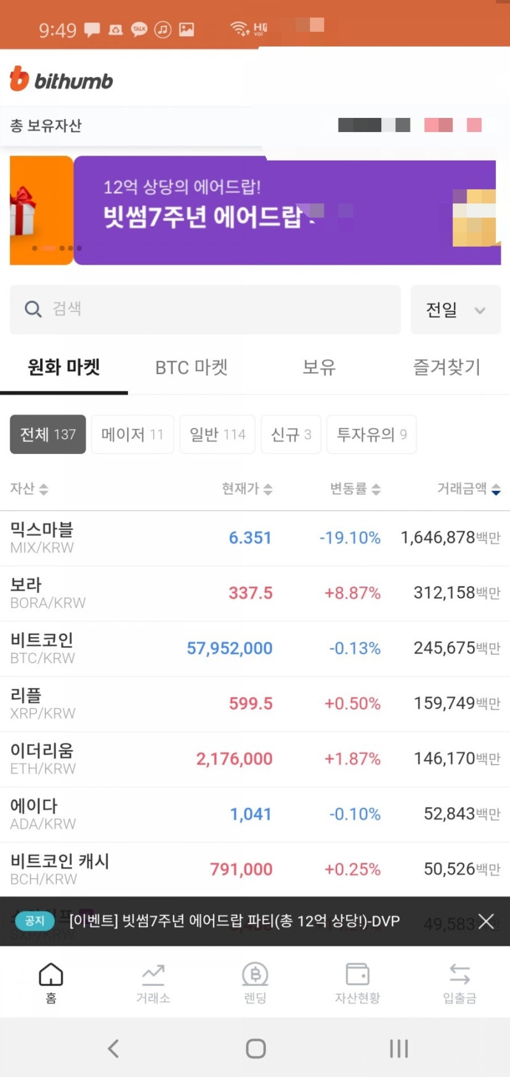This screenshot has width=510, height=1077.
Task: Open the 빗썸7주년 에어드랍 event banner
Action: [255, 207]
